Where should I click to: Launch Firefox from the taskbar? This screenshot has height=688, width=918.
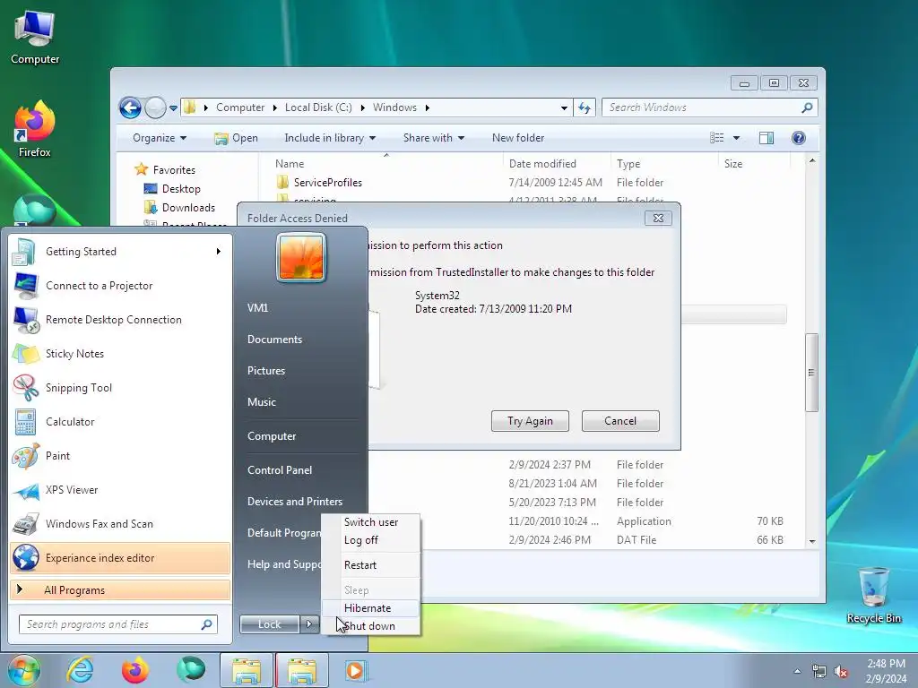135,670
